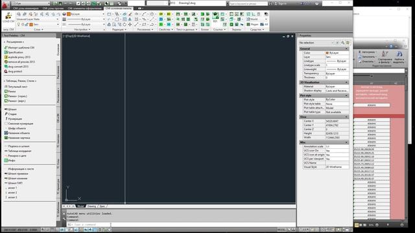
Task: Click ribbon layer color swatch beside Sev
Action: (x=31, y=25)
